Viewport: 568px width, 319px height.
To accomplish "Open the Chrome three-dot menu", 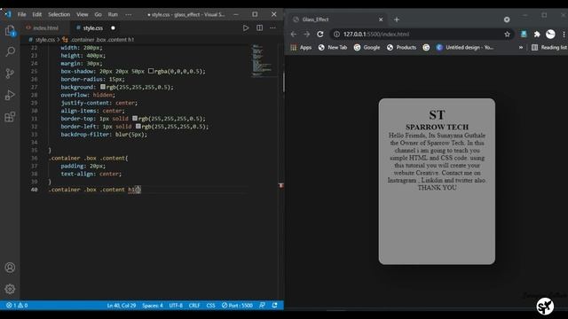I will click(564, 34).
